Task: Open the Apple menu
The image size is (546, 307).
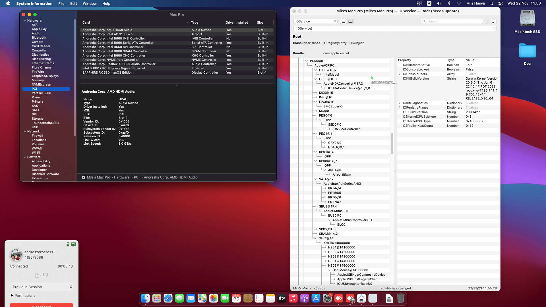Action: 8,3
